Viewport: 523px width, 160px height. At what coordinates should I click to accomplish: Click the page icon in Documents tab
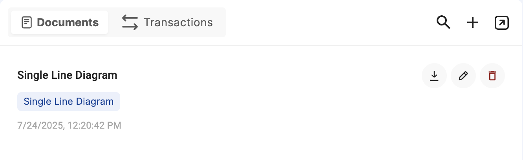[x=27, y=22]
